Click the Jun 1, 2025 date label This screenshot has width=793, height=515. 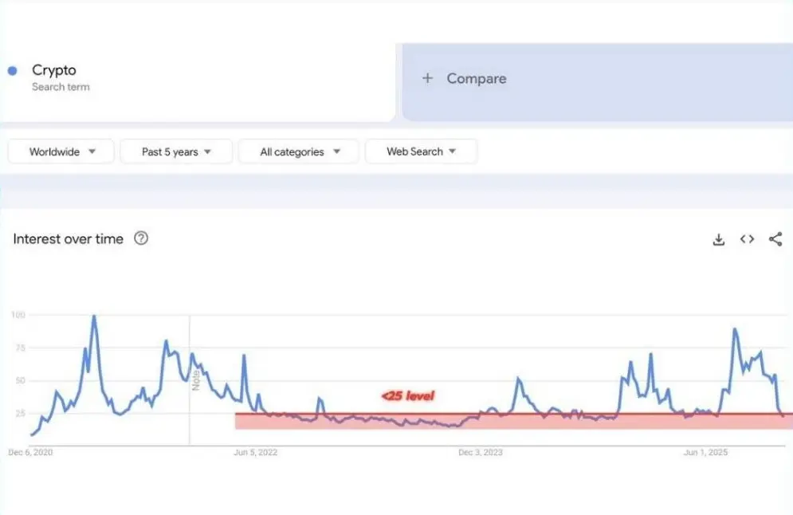tap(706, 452)
